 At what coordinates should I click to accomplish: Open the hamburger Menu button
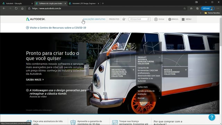click(x=187, y=19)
